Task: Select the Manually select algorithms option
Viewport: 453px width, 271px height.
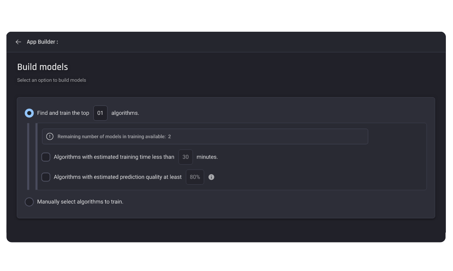Action: (x=29, y=201)
